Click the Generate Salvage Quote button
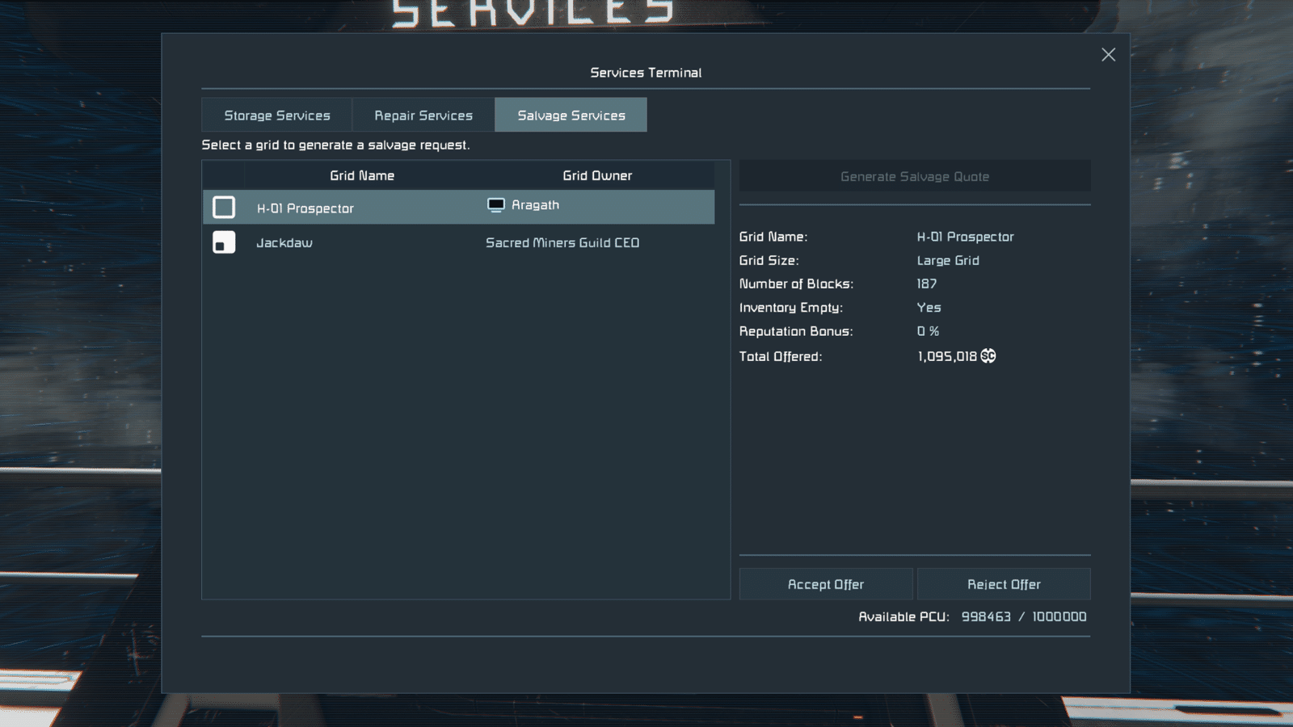1293x727 pixels. click(x=915, y=176)
